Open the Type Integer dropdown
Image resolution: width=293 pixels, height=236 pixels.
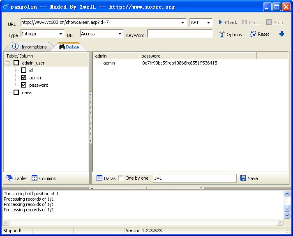60,34
